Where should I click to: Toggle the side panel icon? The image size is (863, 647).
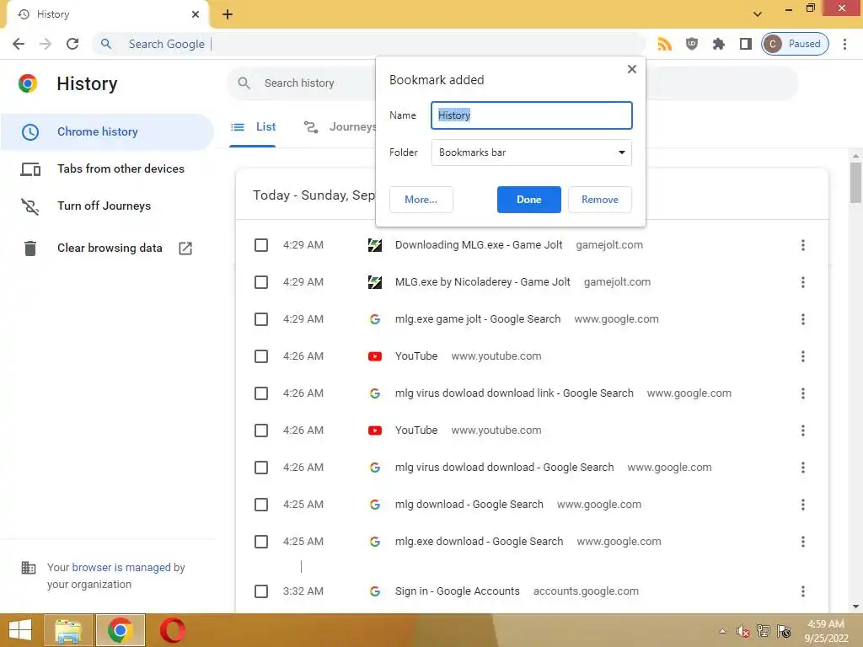tap(746, 44)
